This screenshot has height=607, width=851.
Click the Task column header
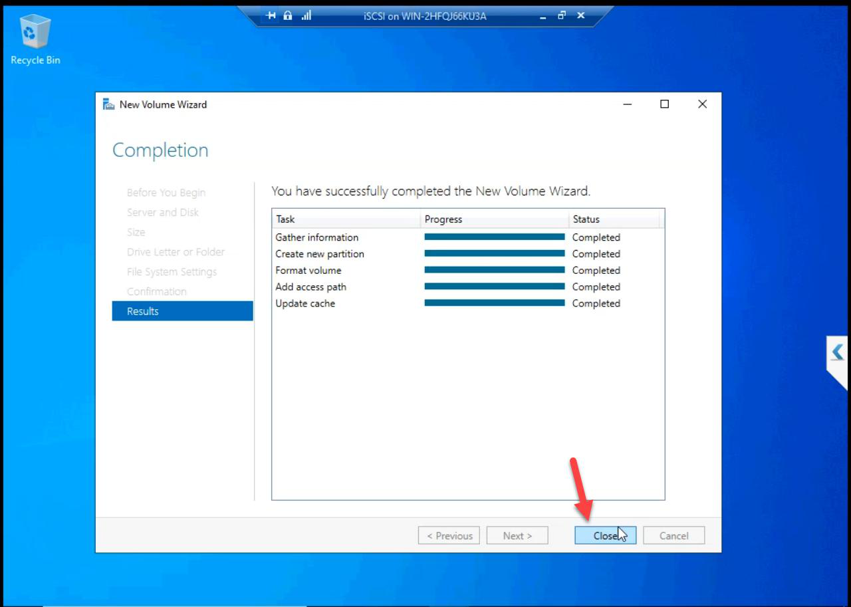coord(346,219)
